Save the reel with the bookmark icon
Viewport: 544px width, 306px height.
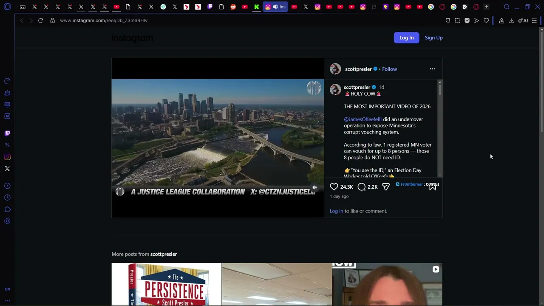[x=433, y=187]
